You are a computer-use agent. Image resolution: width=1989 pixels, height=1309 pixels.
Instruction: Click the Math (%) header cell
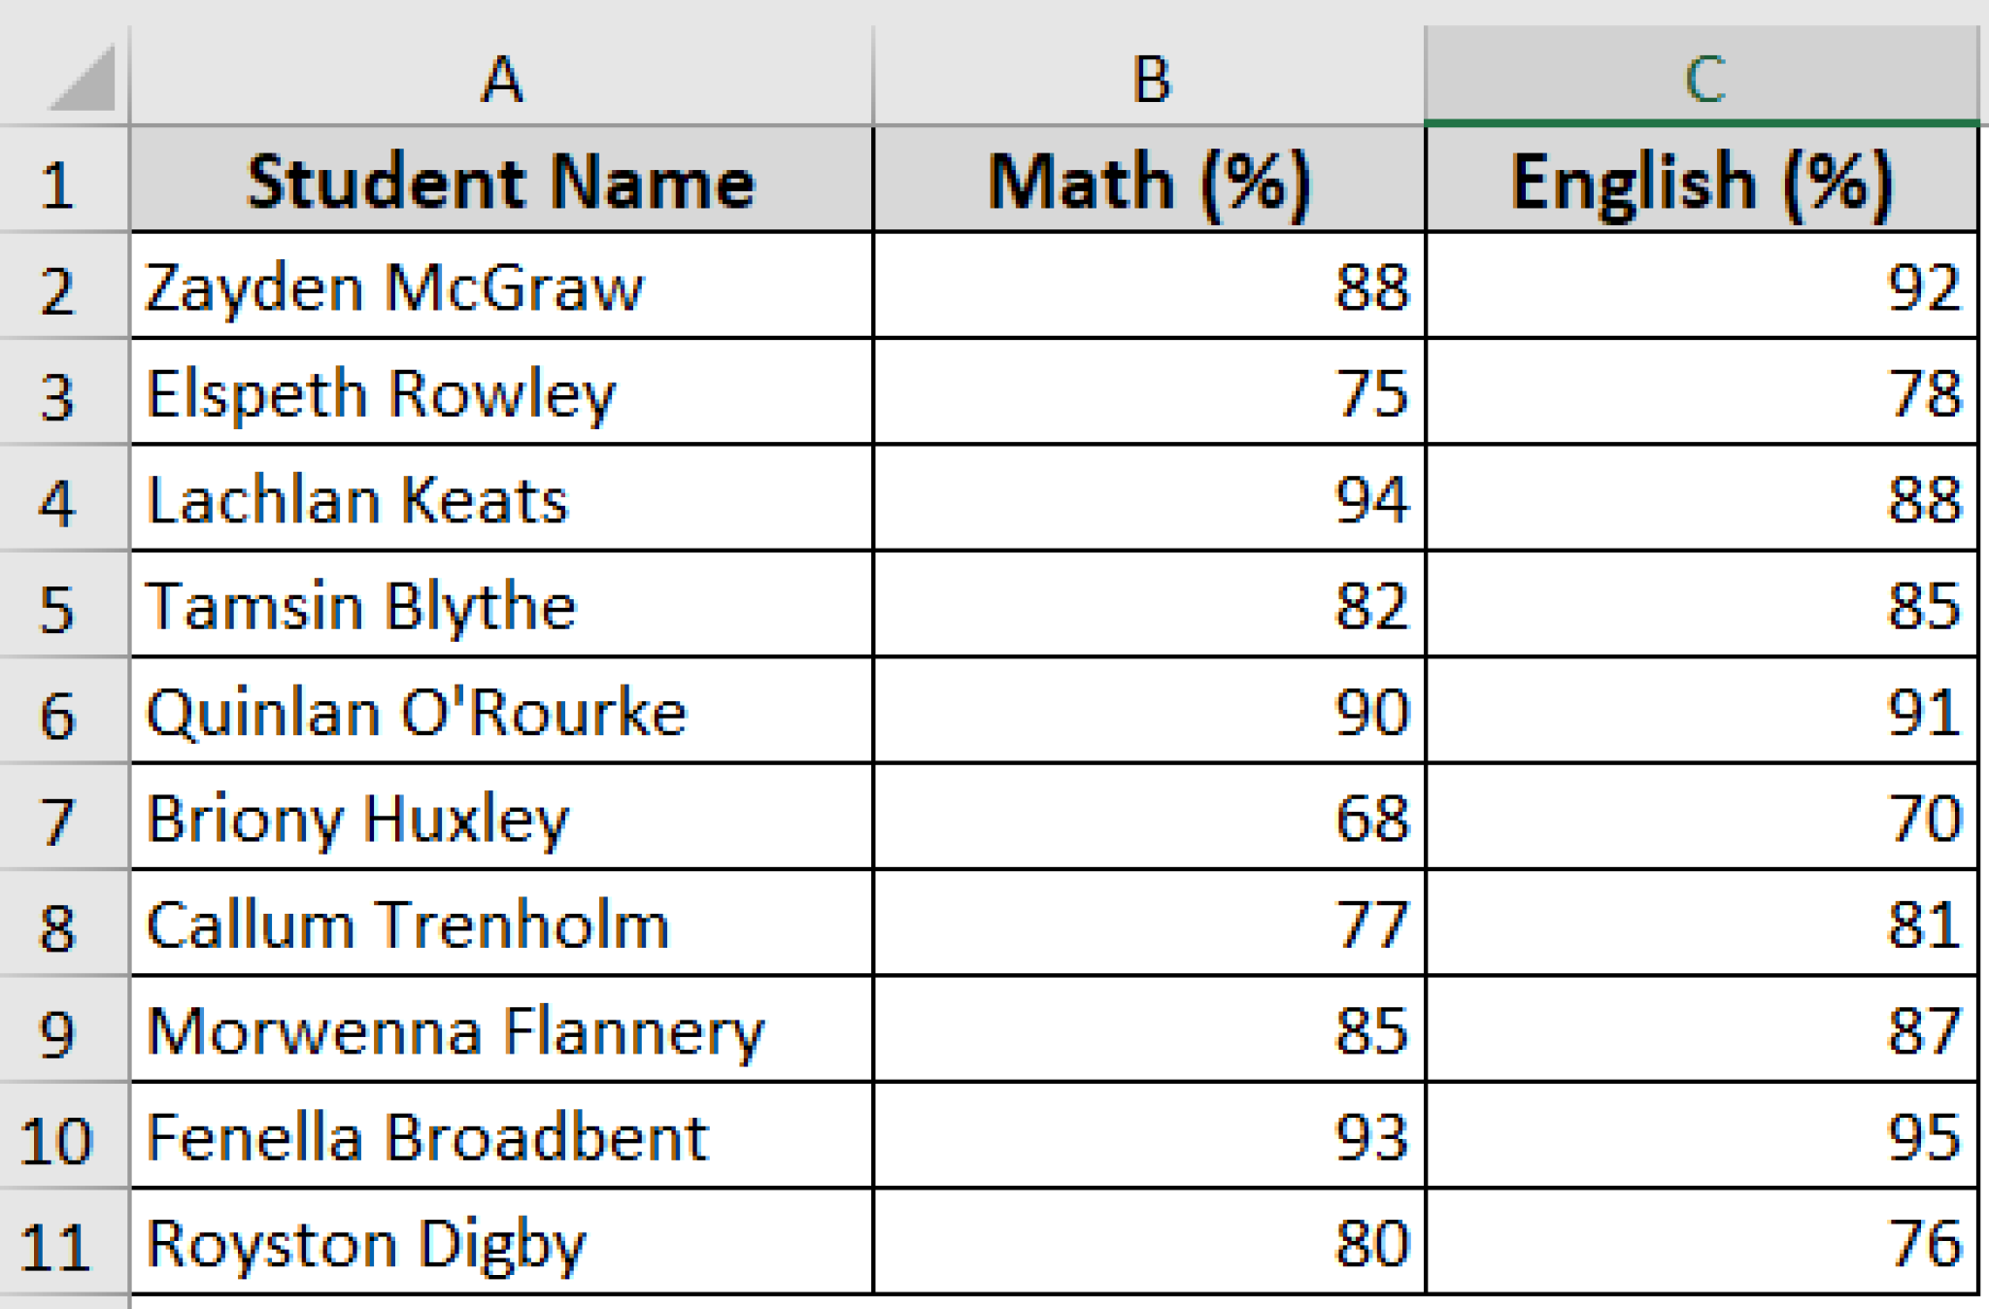1151,180
